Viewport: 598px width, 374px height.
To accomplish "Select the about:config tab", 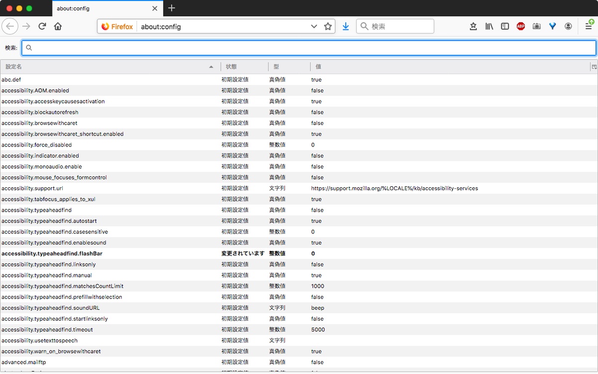I will coord(100,8).
